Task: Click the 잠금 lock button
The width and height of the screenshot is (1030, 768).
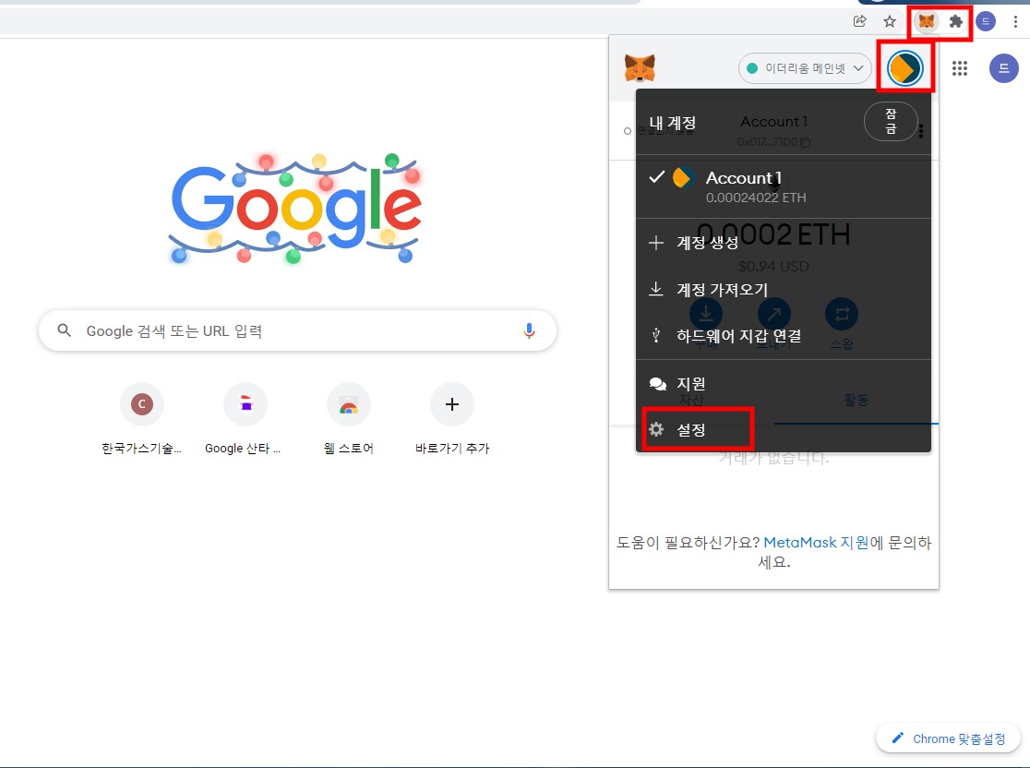Action: point(891,122)
